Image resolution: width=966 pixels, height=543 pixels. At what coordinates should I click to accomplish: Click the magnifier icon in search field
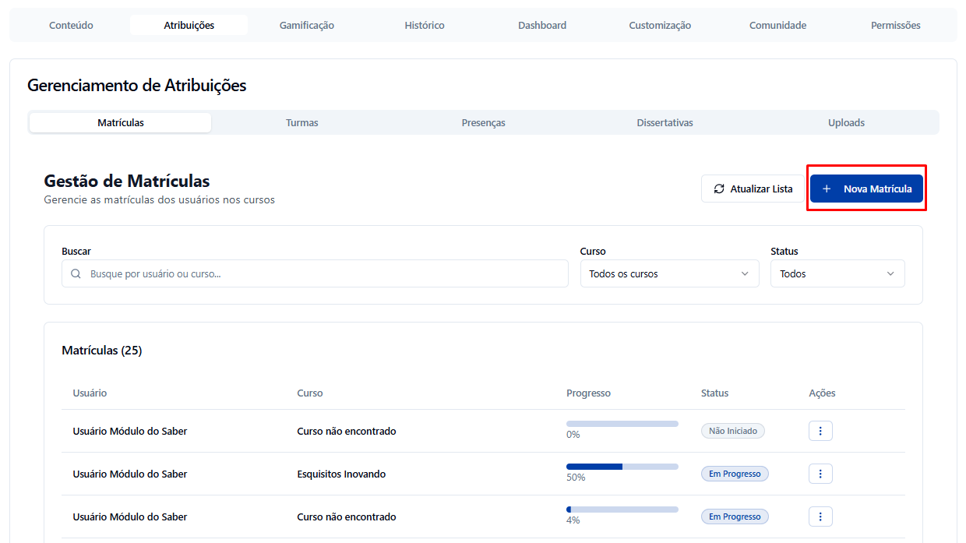point(76,274)
